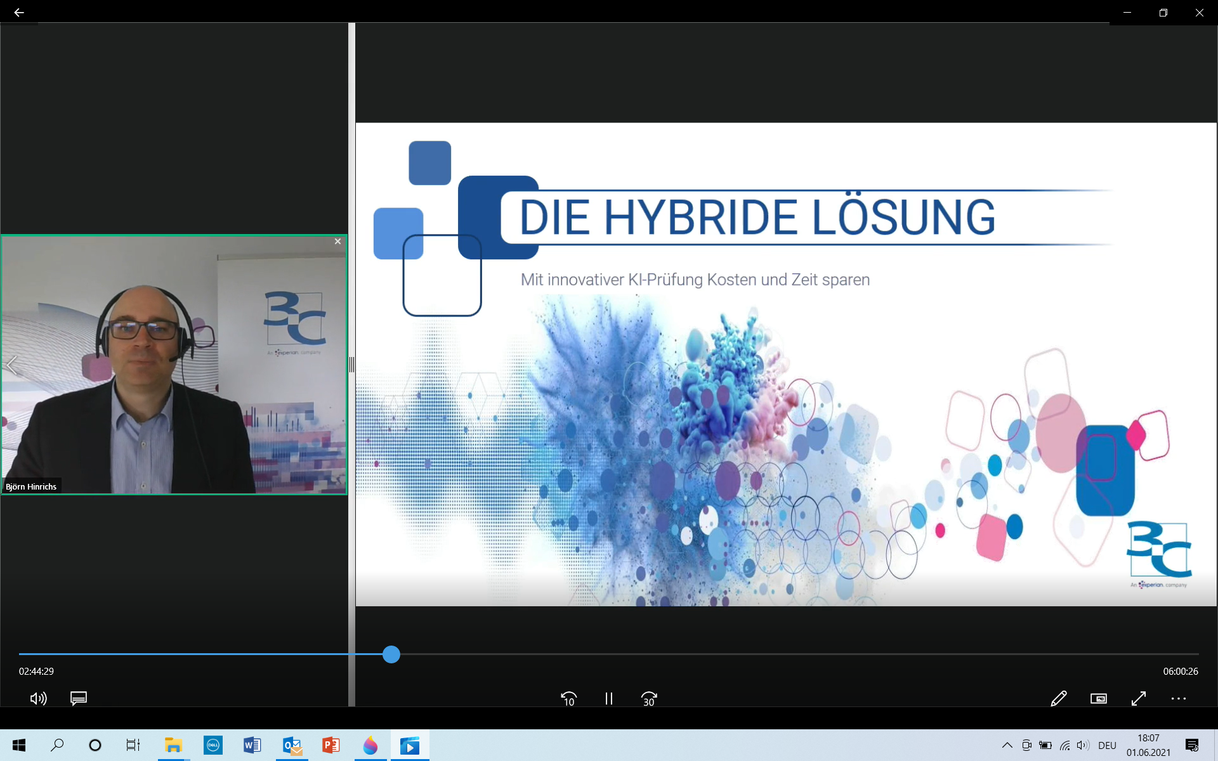Open Outlook from the taskbar
This screenshot has height=761, width=1218.
pyautogui.click(x=292, y=745)
